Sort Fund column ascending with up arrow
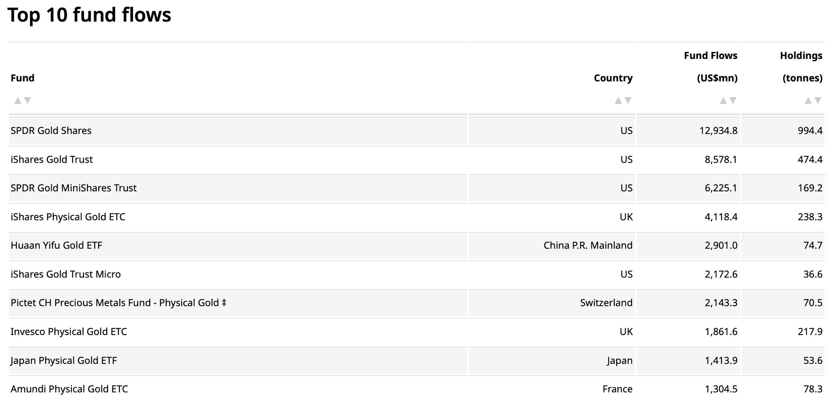 tap(18, 101)
